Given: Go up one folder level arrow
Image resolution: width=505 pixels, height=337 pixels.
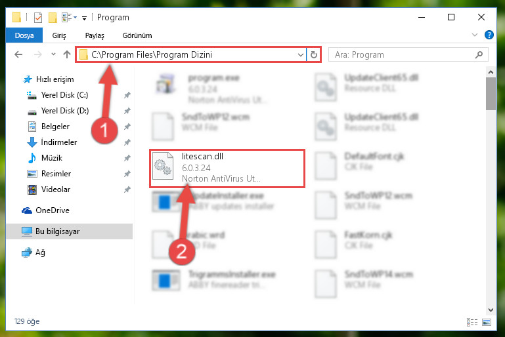Looking at the screenshot, I should coord(67,54).
